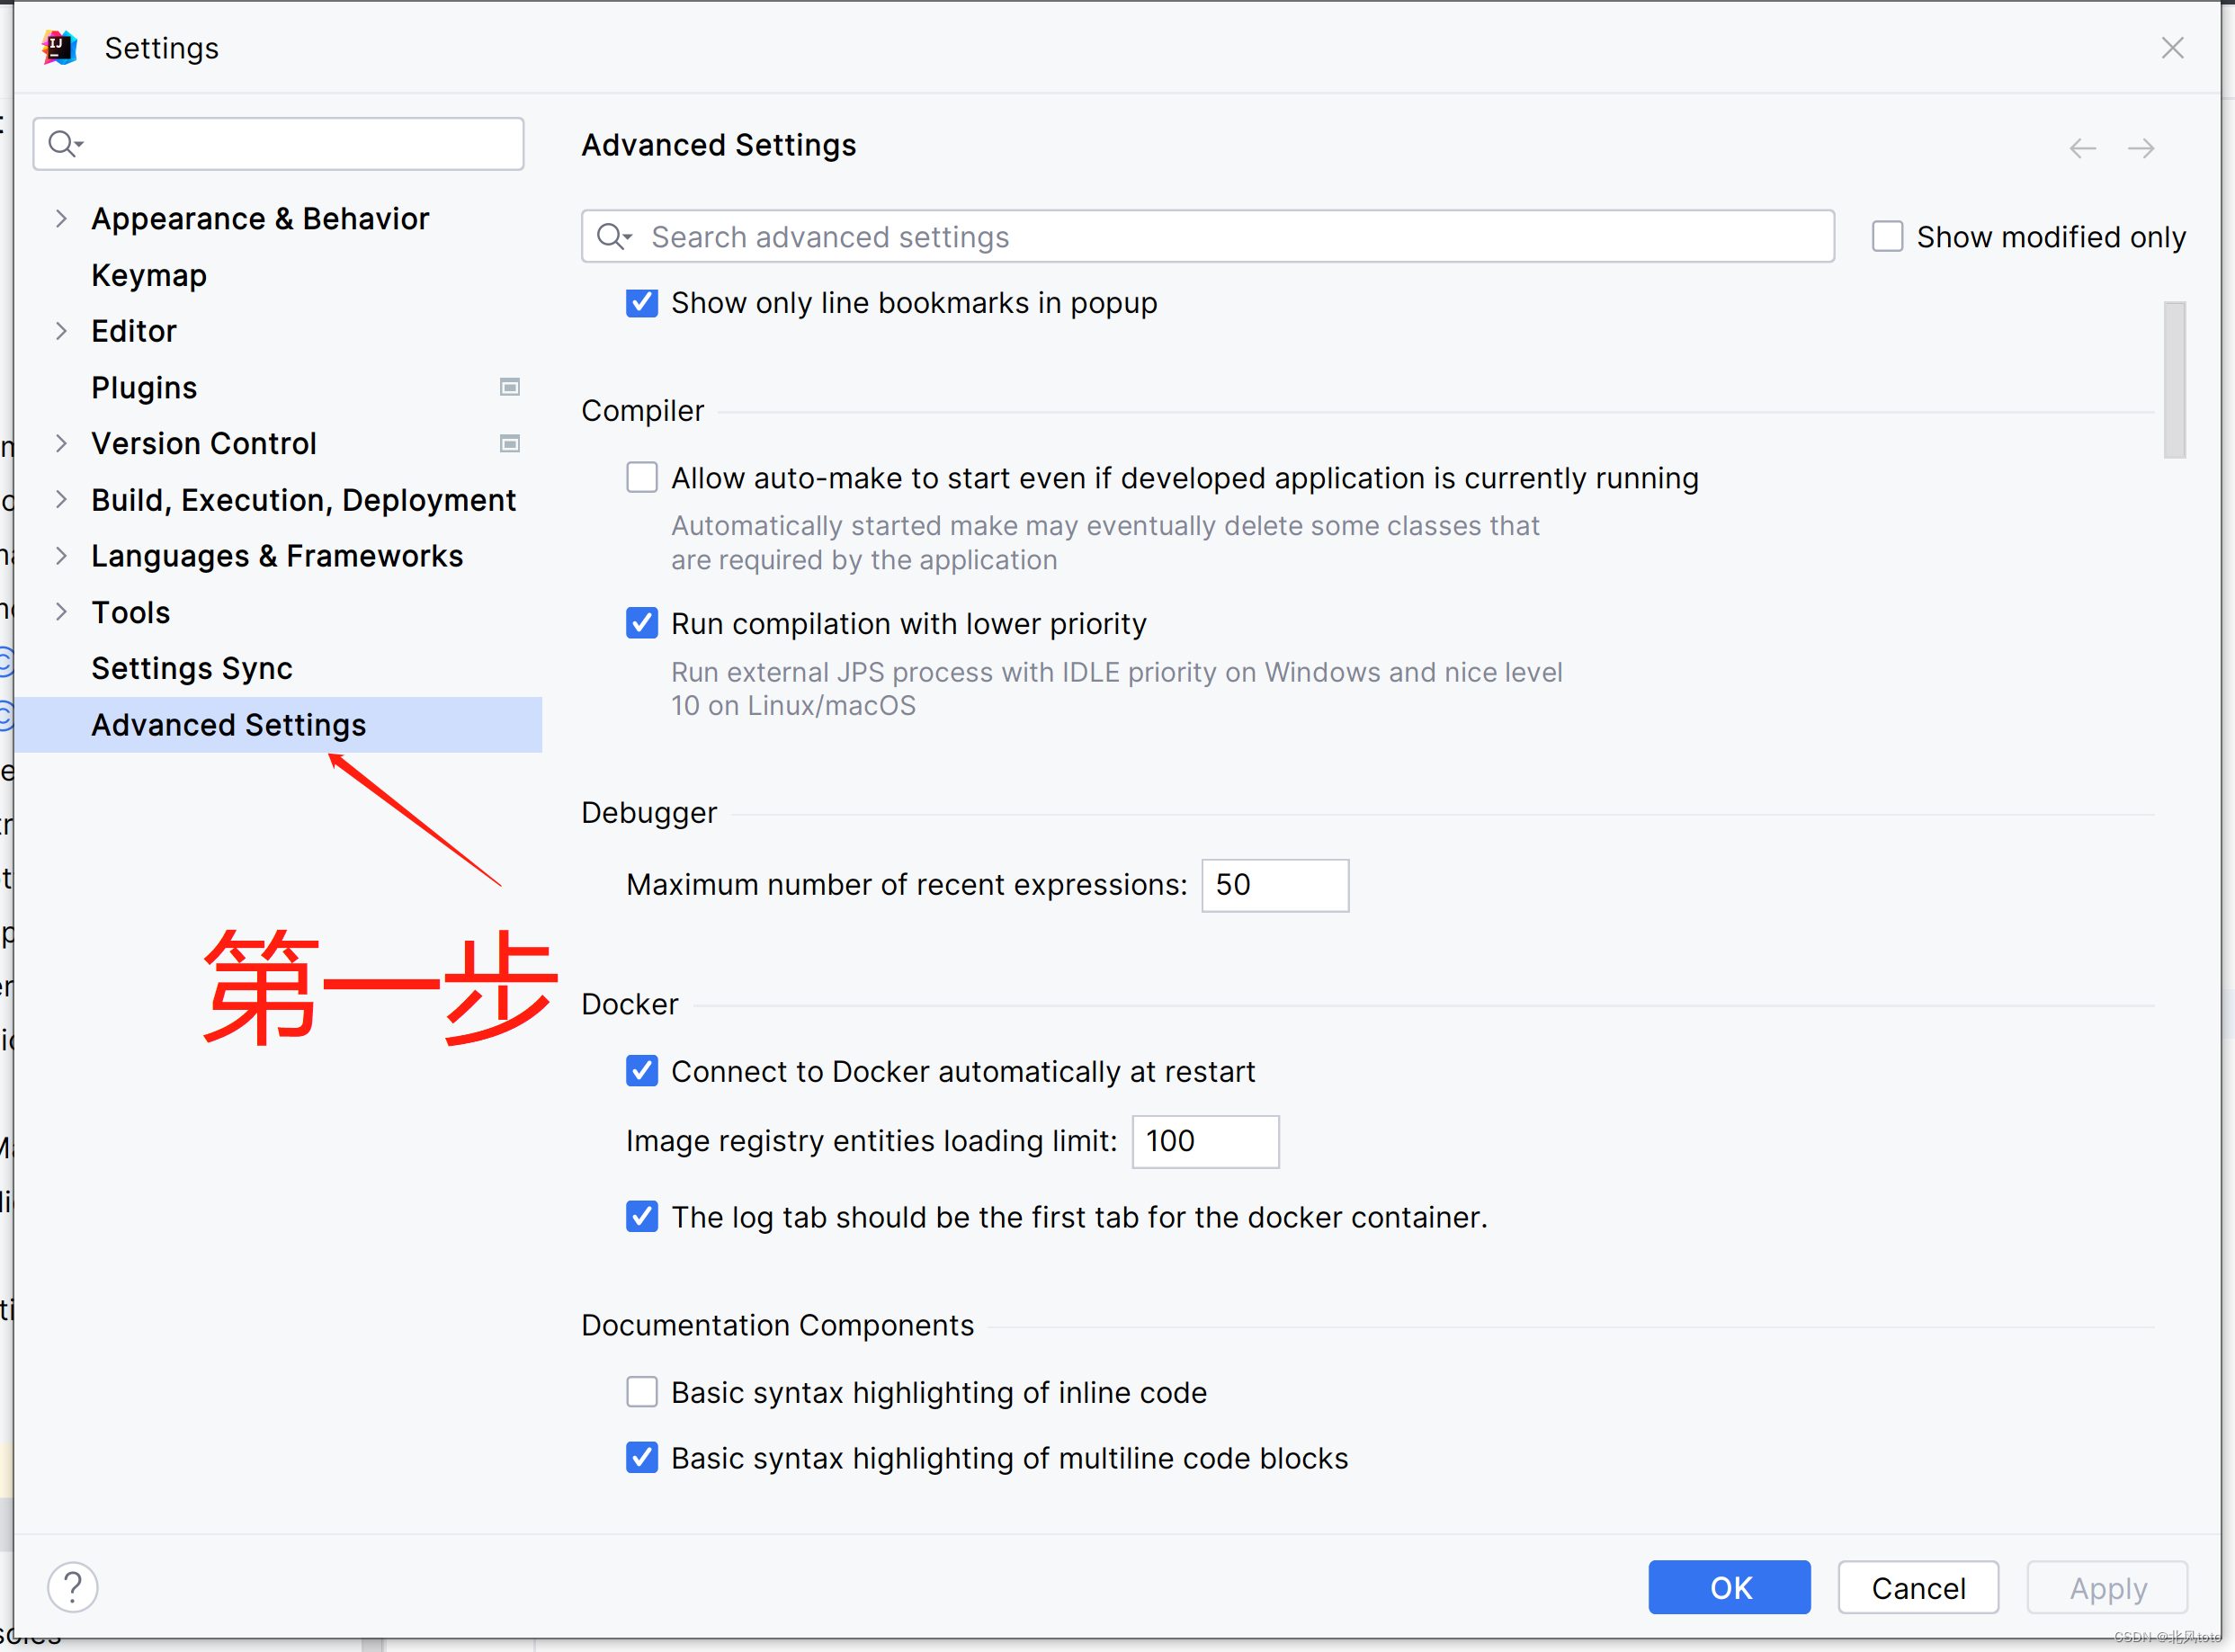Viewport: 2235px width, 1652px height.
Task: Expand the Editor tree node
Action: pos(61,331)
